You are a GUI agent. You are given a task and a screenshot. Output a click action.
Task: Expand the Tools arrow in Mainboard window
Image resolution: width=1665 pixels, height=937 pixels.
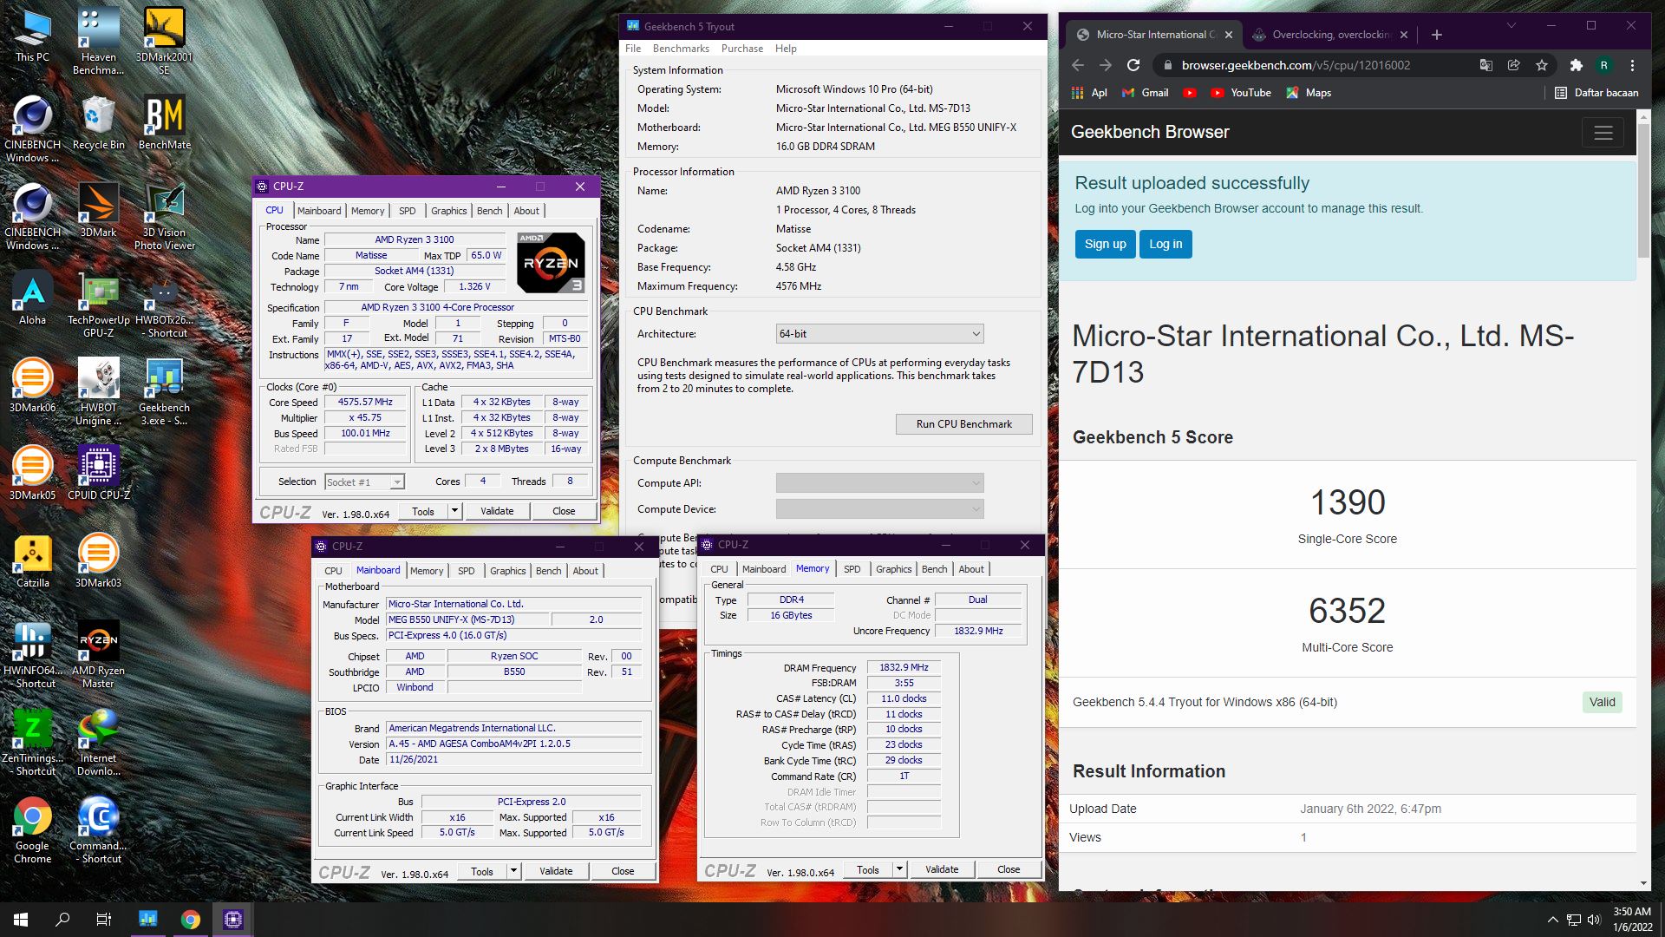click(513, 871)
